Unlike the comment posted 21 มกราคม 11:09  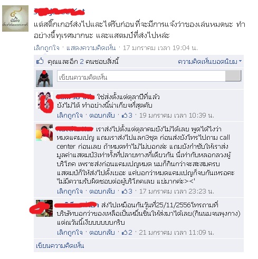click(70, 233)
